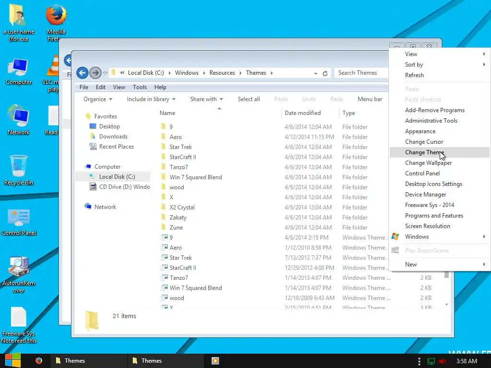
Task: Expand the Windows submenu in context menu
Action: click(439, 237)
